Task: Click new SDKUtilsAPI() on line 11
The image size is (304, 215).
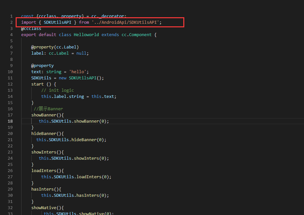Action: pyautogui.click(x=80, y=78)
